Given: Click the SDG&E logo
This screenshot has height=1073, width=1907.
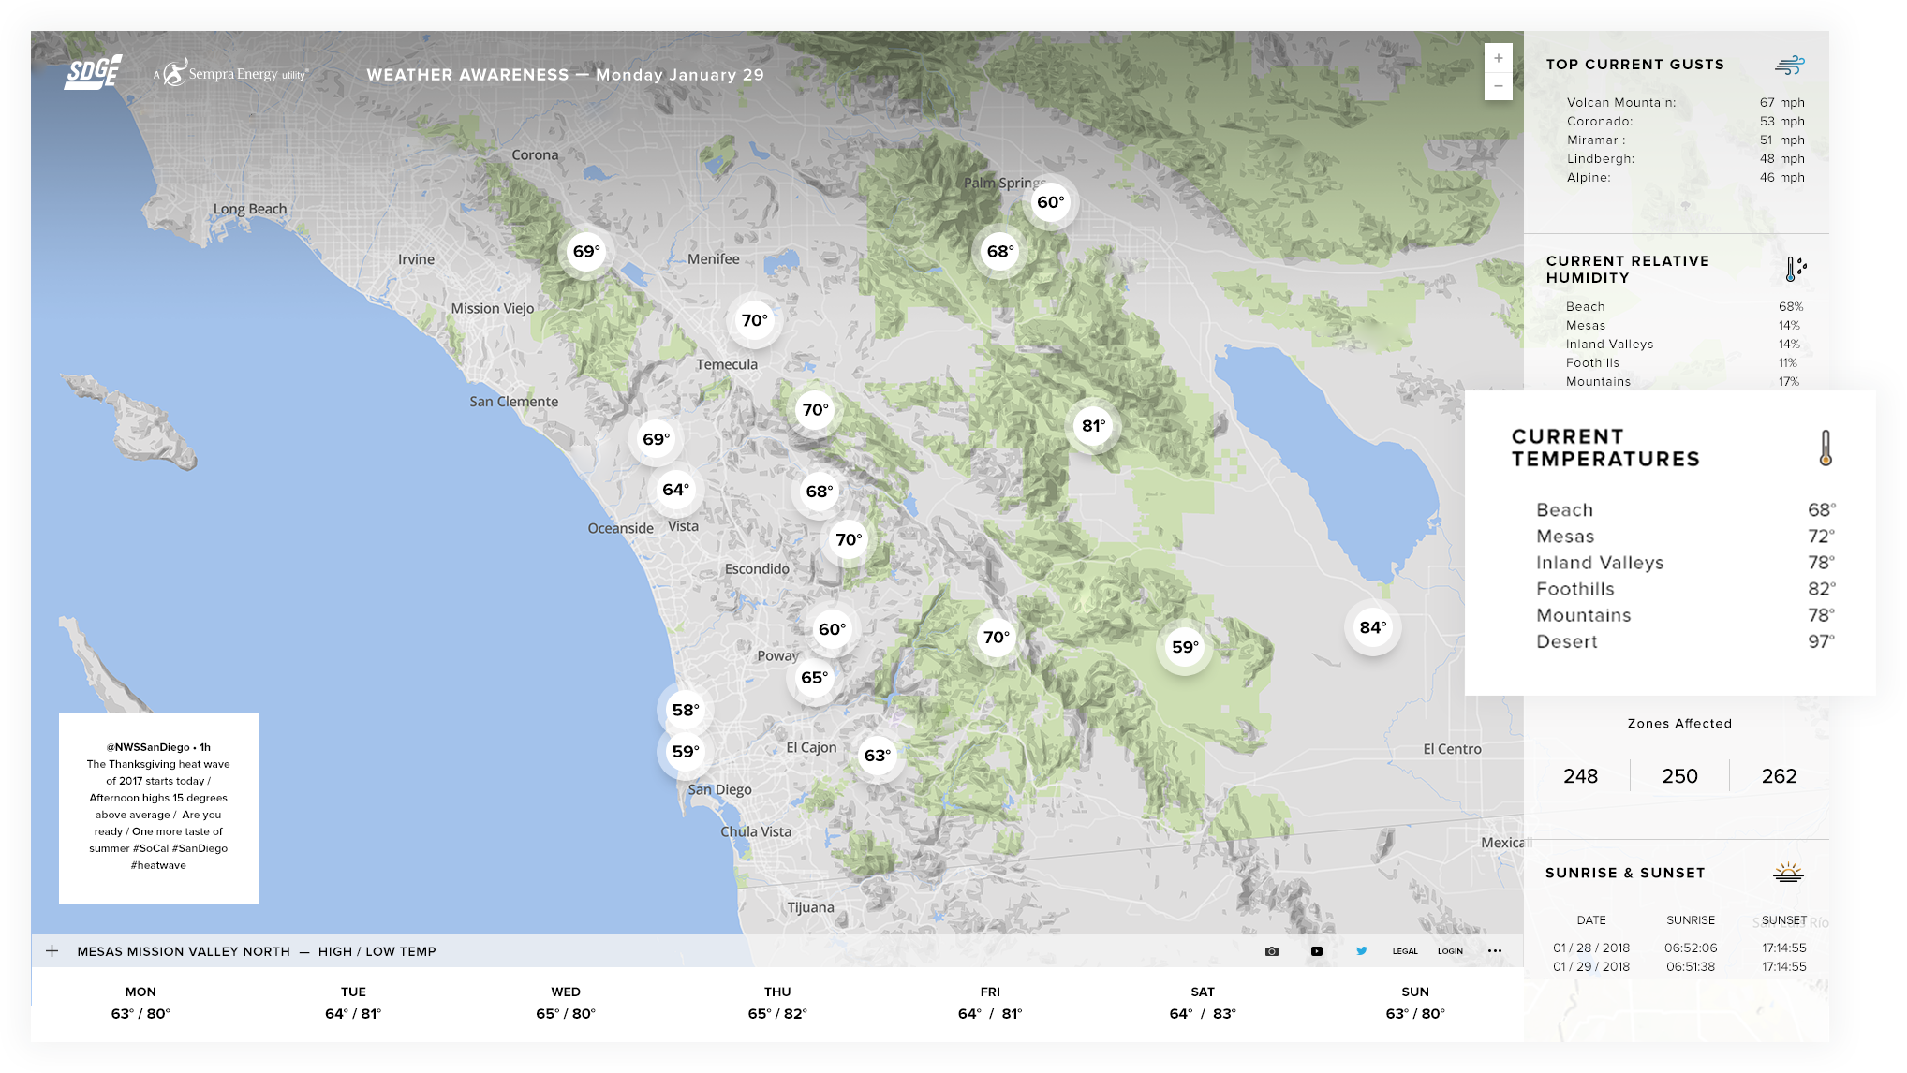Looking at the screenshot, I should (x=93, y=72).
